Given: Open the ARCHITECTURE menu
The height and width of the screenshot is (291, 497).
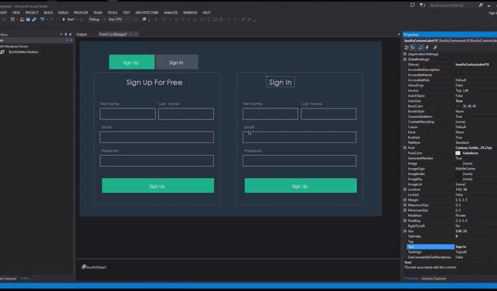Looking at the screenshot, I should (x=146, y=12).
